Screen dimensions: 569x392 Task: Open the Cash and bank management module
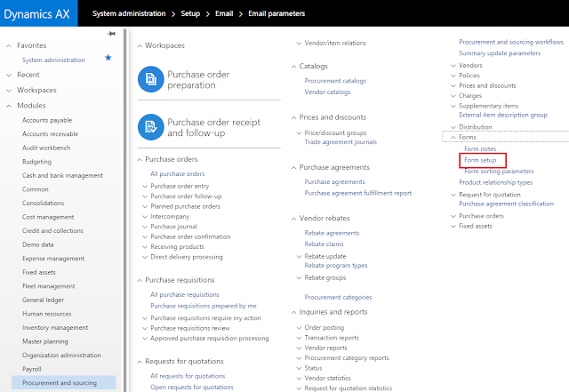coord(62,175)
